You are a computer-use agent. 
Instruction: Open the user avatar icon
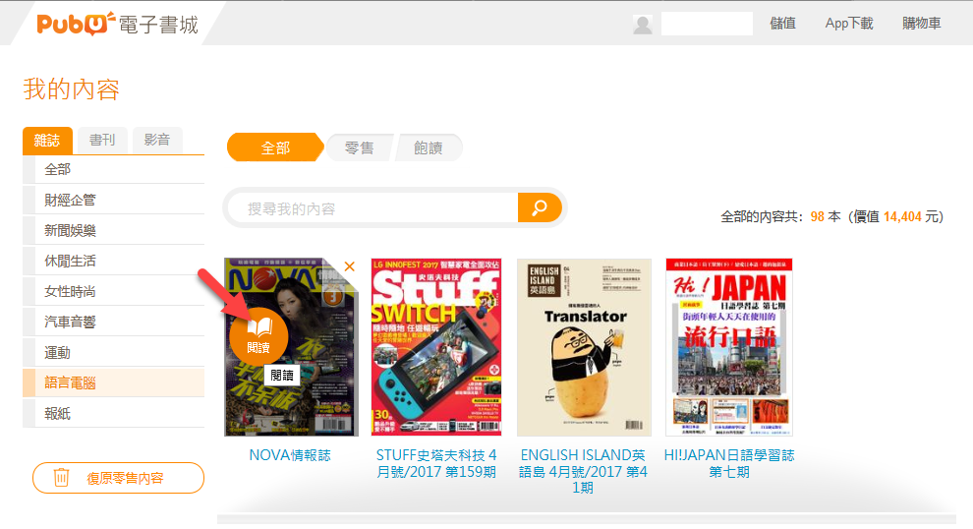point(642,25)
